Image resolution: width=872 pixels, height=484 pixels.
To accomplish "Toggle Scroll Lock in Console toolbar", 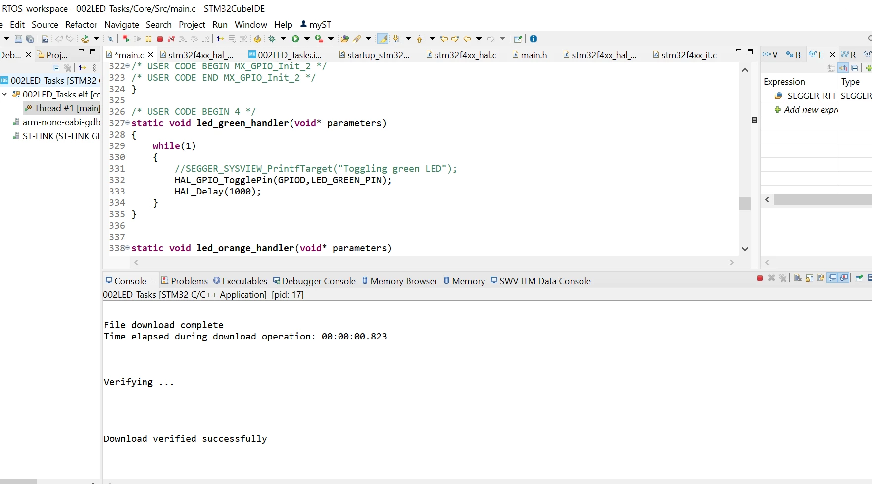I will click(x=809, y=278).
